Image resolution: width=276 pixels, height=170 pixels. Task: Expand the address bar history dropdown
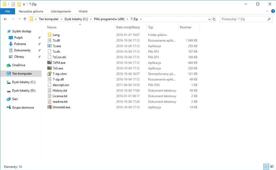[209, 19]
